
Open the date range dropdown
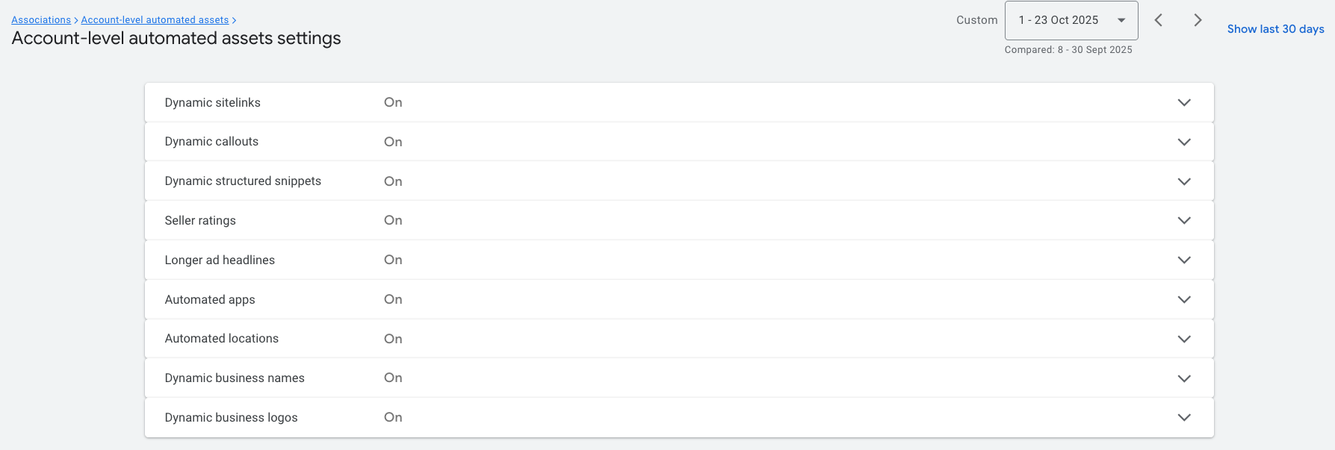[1071, 20]
